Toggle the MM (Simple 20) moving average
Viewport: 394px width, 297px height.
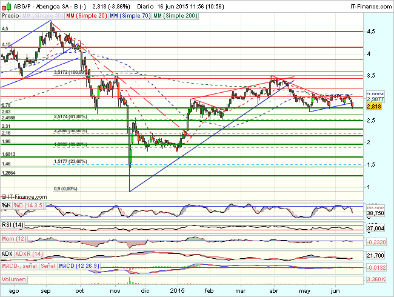coord(87,16)
